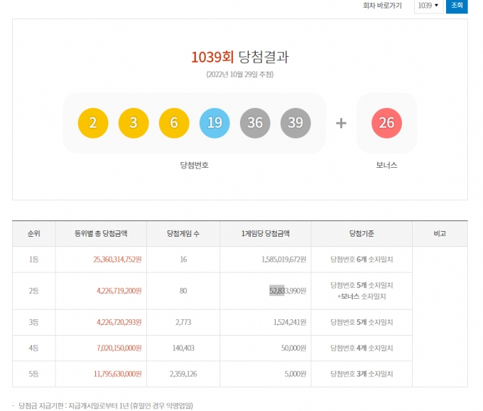Viewport: 483px width, 411px height.
Task: Click the plus sign before bonus ball
Action: tap(341, 123)
